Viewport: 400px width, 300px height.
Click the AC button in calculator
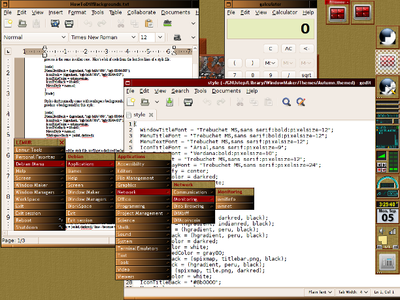[x=288, y=48]
